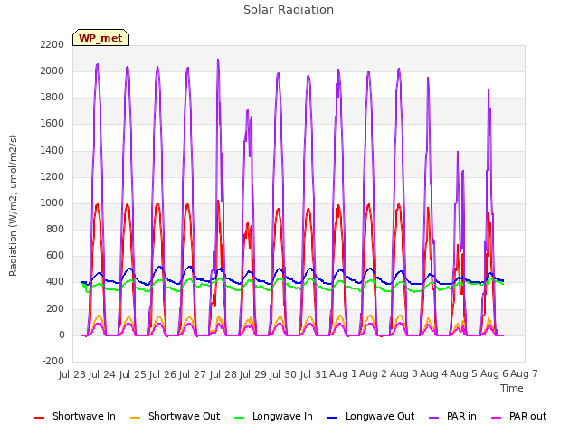Click the 2000 y-axis tick label

[52, 71]
